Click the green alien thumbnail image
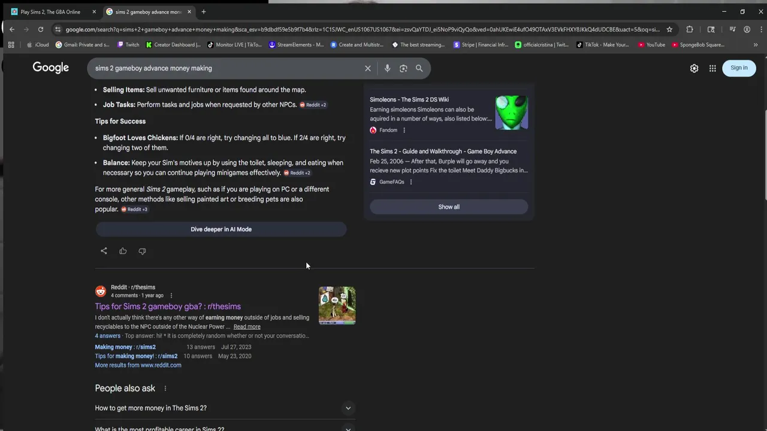Viewport: 767px width, 431px height. click(x=511, y=113)
